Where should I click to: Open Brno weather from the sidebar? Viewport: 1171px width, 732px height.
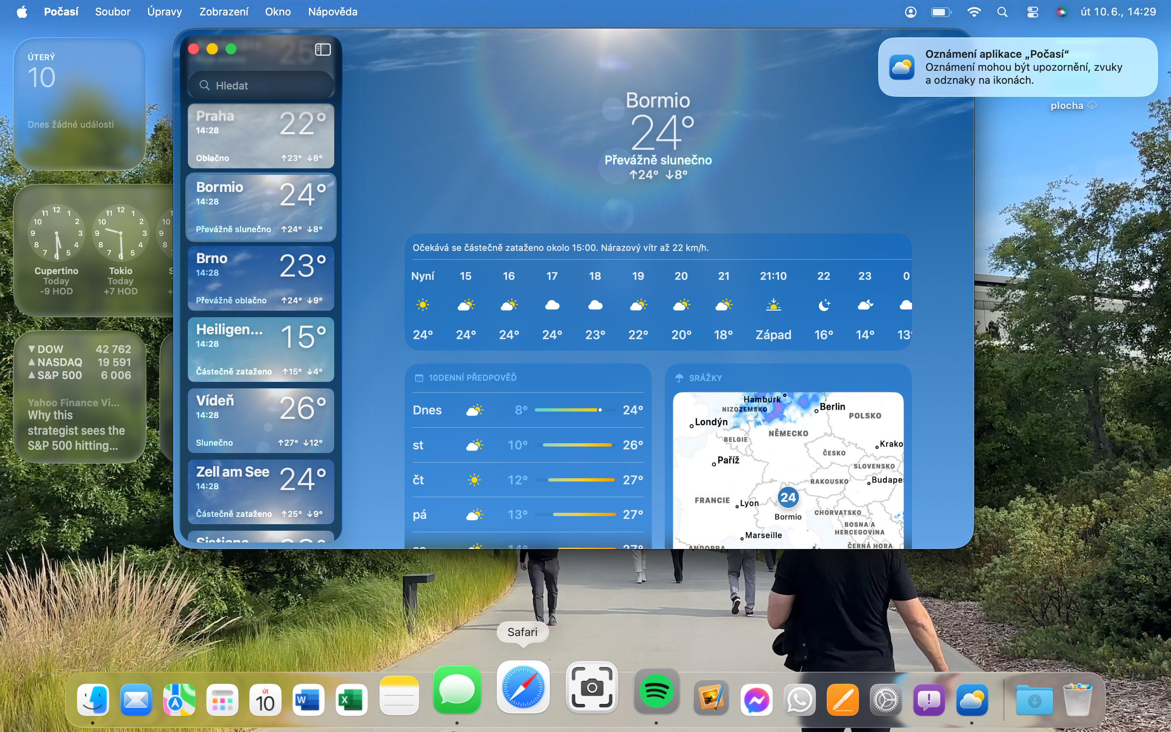(x=261, y=279)
